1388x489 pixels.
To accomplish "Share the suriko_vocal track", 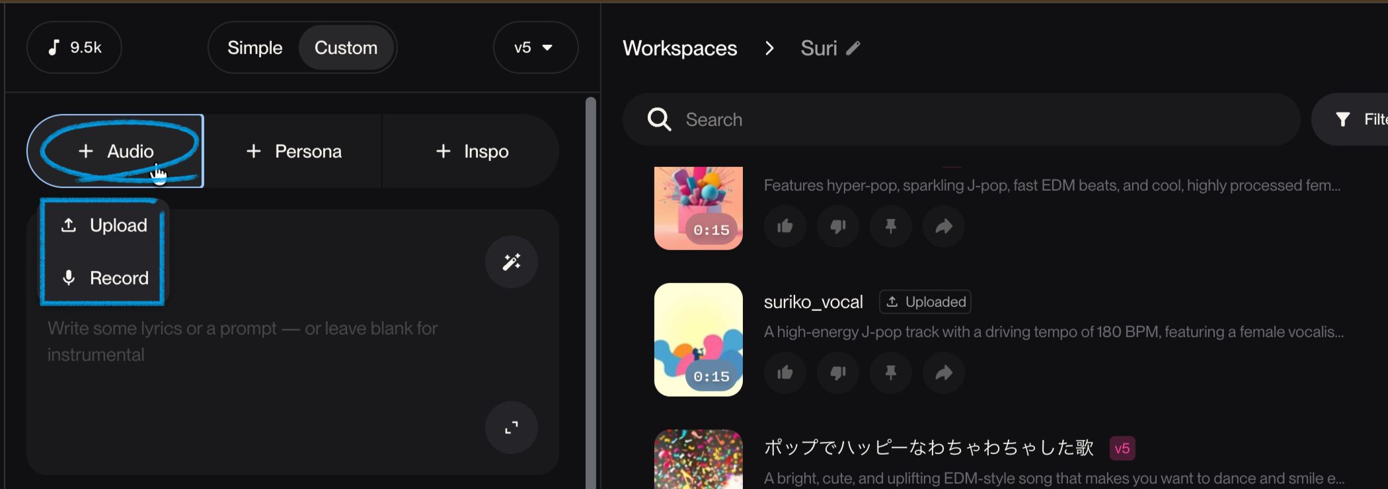I will [x=943, y=373].
